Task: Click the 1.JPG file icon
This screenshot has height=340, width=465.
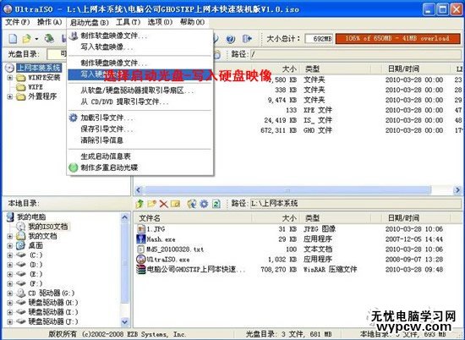Action: tap(141, 228)
